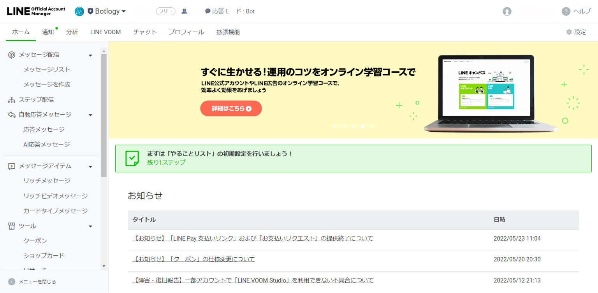
Task: Click the sidebar scrollbar thumb
Action: (x=104, y=115)
